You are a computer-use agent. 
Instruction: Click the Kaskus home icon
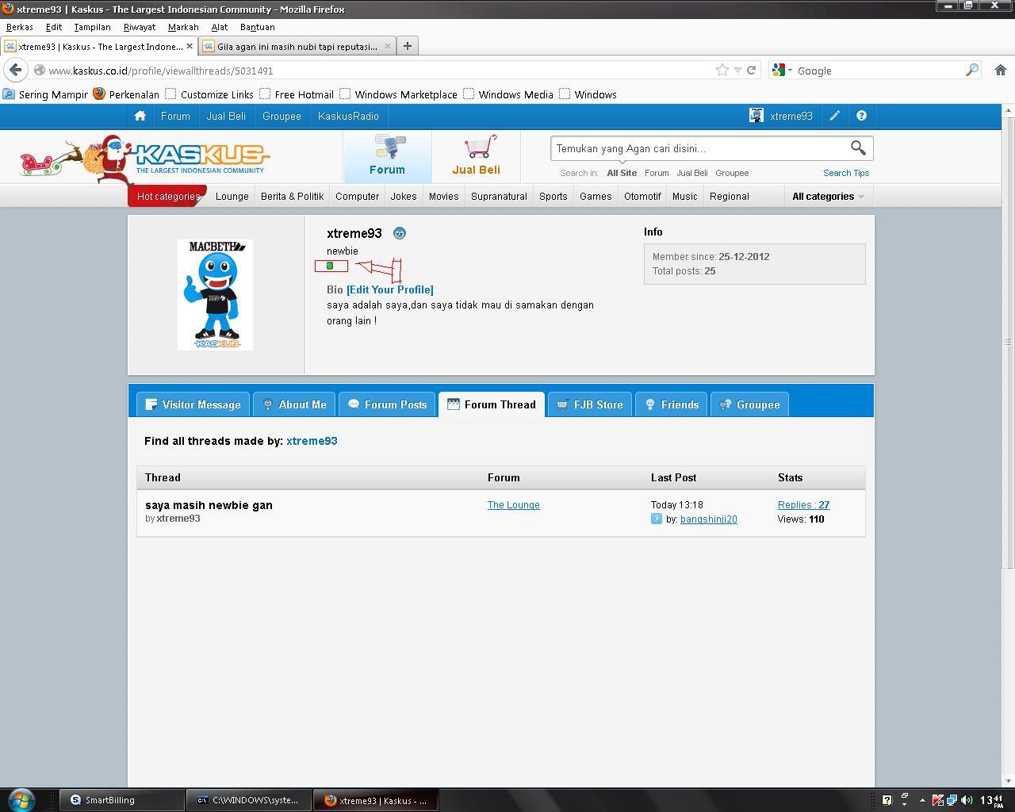pos(140,116)
